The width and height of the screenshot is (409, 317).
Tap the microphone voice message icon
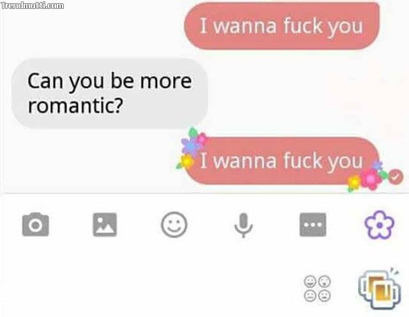click(243, 225)
